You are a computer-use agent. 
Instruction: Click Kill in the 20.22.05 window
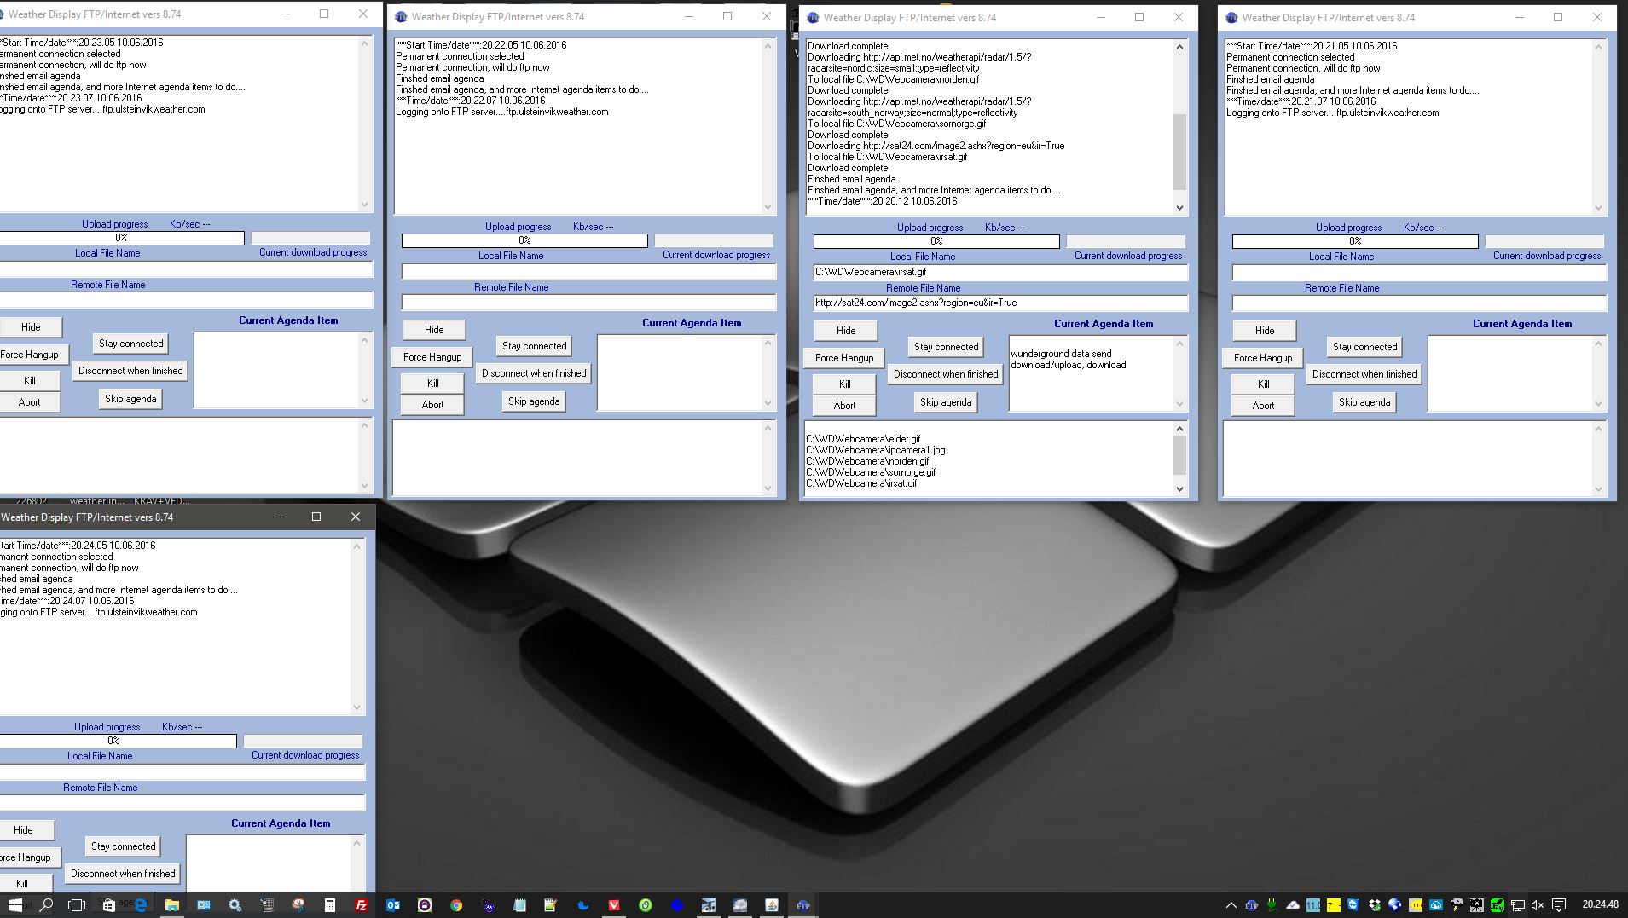432,384
